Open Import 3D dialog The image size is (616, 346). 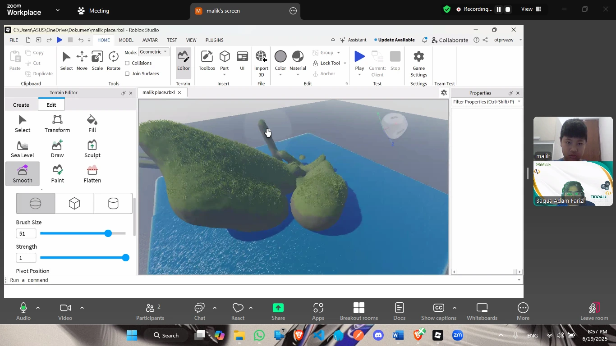261,61
